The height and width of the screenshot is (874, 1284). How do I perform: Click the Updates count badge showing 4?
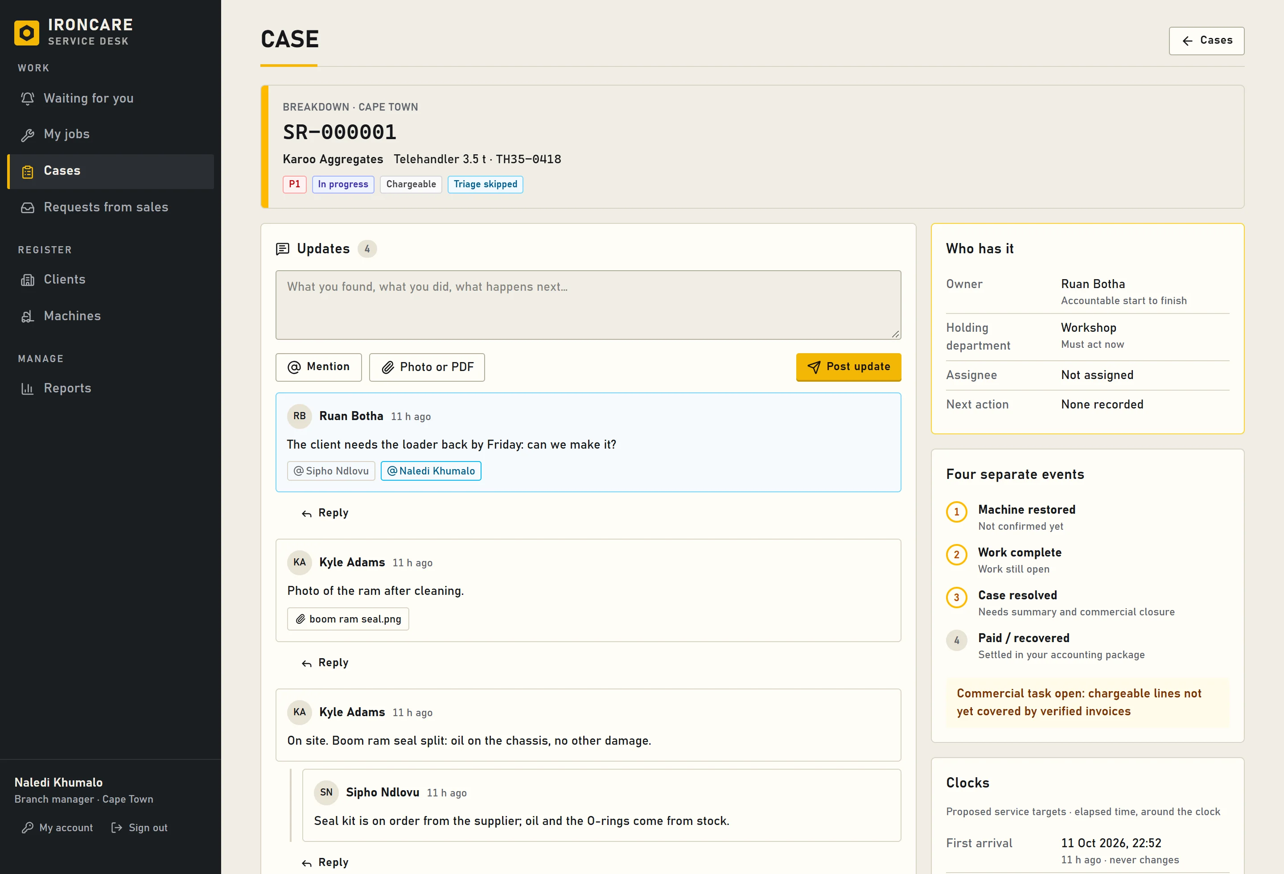(x=367, y=249)
